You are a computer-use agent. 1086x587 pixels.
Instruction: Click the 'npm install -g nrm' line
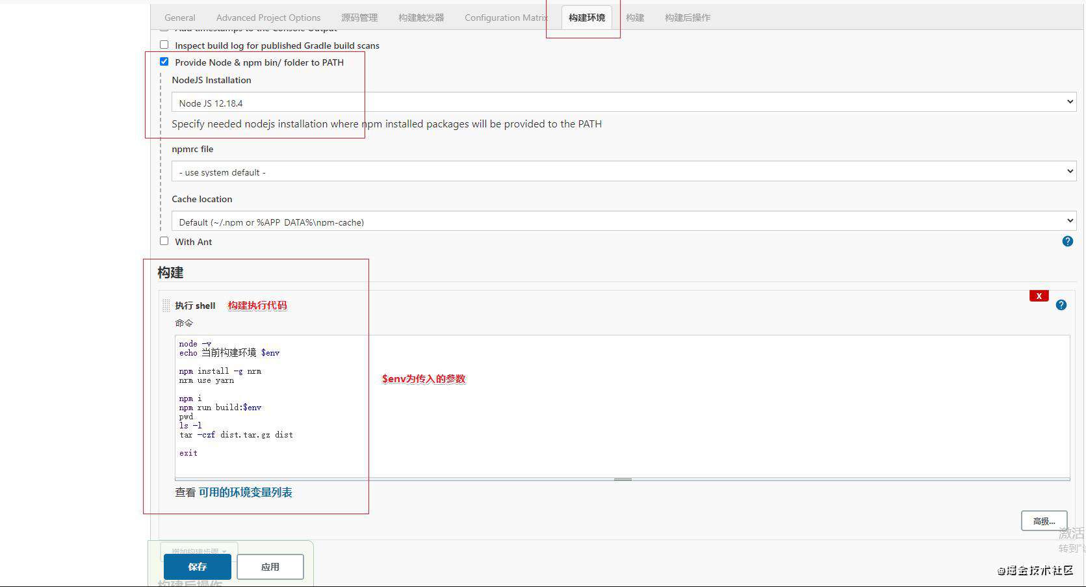click(220, 371)
